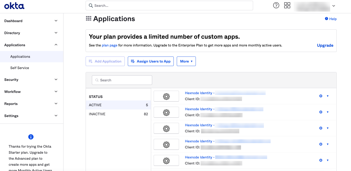Open the second Hexnode Identity app link

coord(224,109)
